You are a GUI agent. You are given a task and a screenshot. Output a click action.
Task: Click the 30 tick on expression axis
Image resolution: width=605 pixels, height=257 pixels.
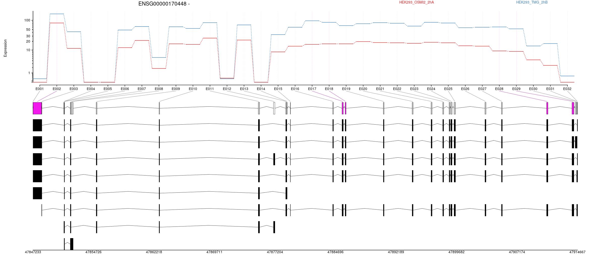click(x=28, y=36)
